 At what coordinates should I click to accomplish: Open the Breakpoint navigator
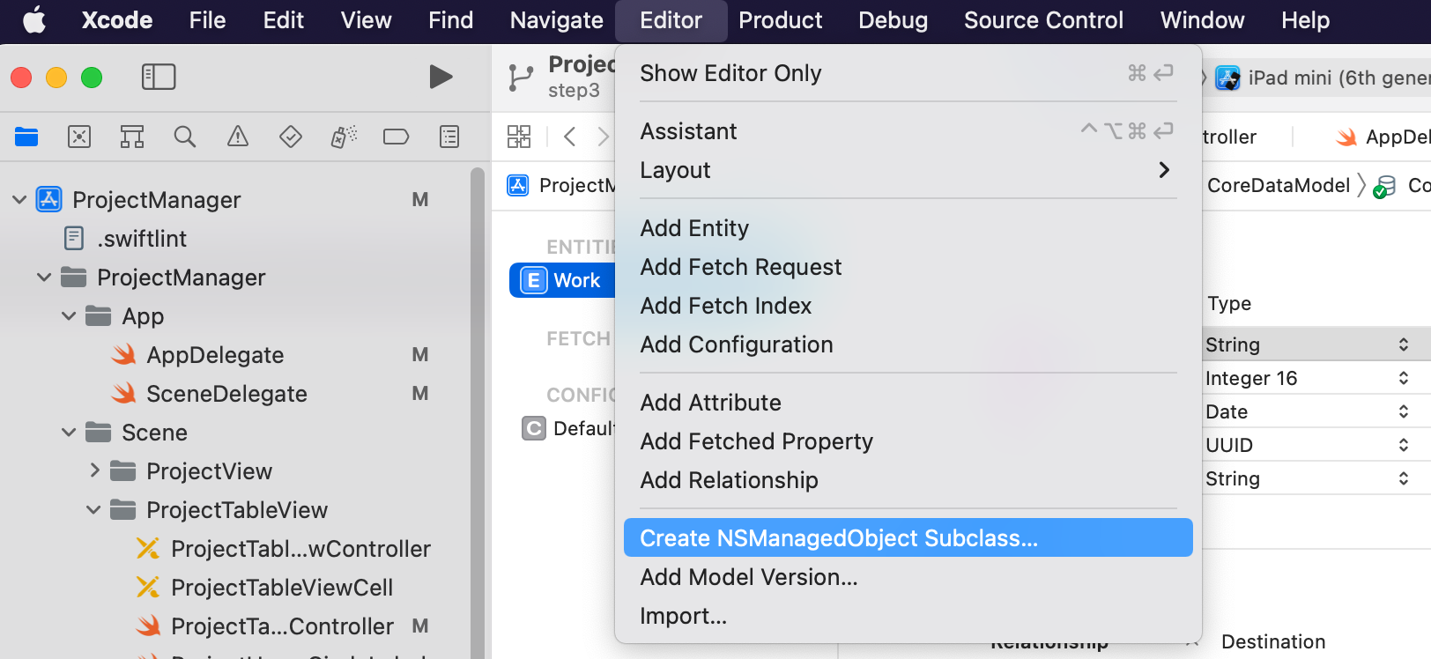pos(397,137)
